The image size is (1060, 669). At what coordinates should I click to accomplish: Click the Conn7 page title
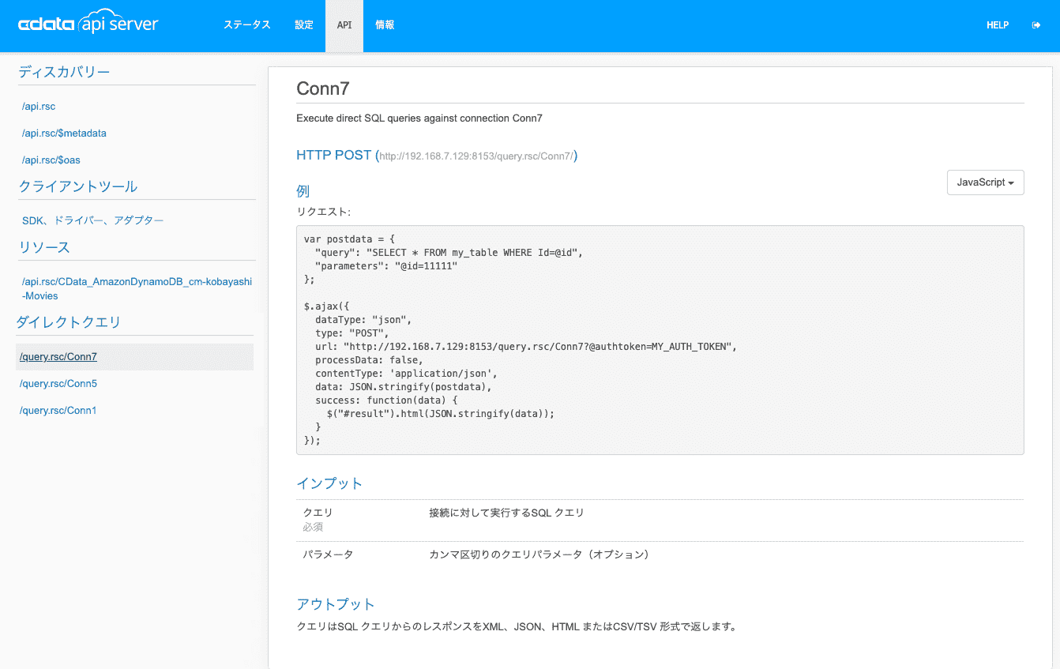point(323,88)
